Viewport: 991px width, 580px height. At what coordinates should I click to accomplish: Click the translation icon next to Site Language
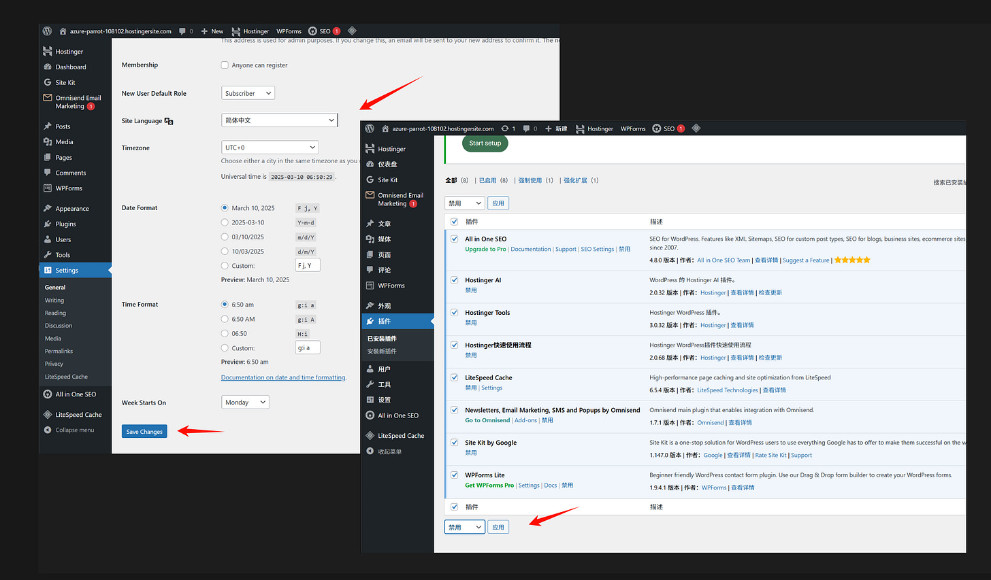pyautogui.click(x=169, y=121)
